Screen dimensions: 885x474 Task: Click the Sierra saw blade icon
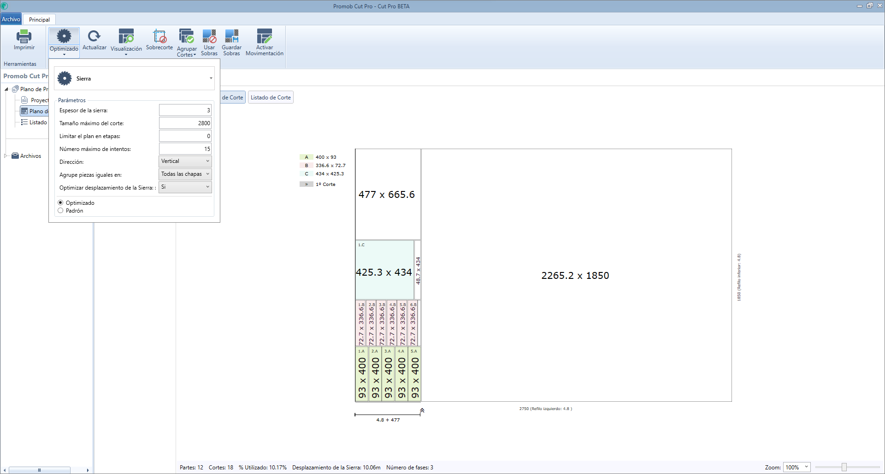pyautogui.click(x=65, y=78)
